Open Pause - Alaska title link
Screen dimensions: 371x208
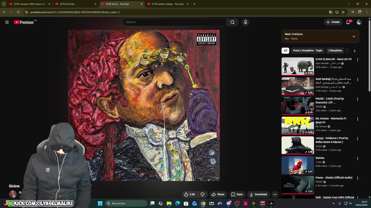(334, 178)
